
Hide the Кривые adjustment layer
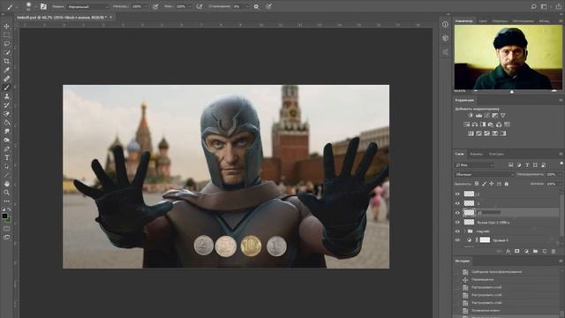click(457, 240)
